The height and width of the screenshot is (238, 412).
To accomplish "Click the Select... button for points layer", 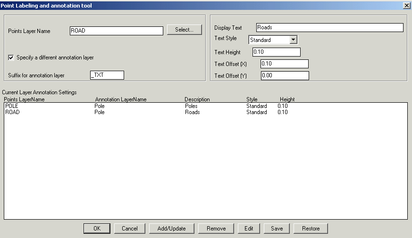I will click(x=185, y=30).
